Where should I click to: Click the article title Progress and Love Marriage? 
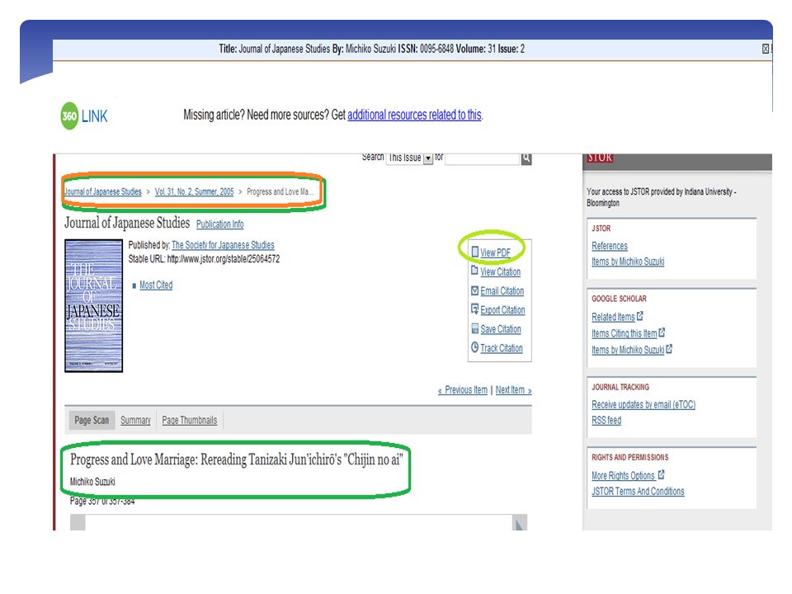[237, 460]
